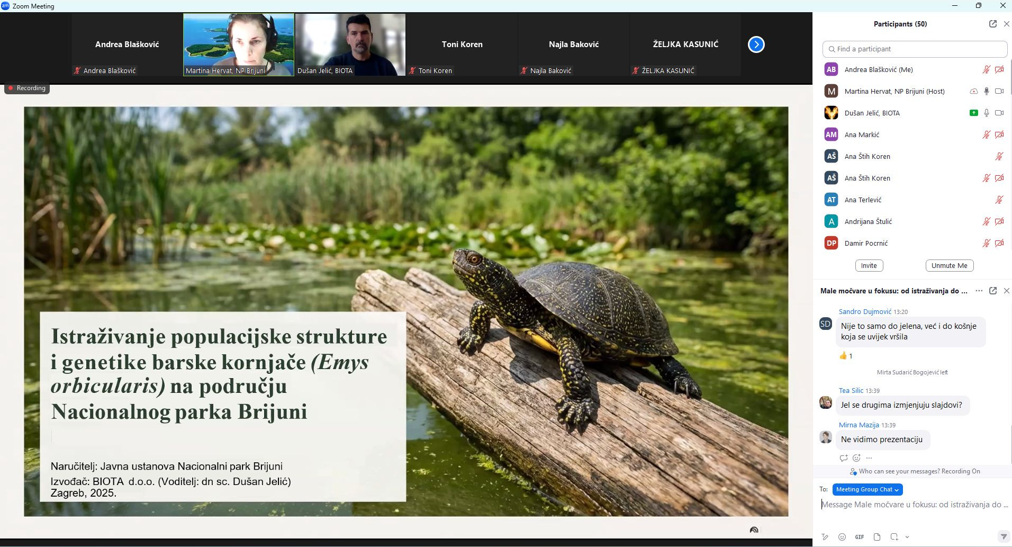Add emoji reaction to Mirna Mazija's message
The height and width of the screenshot is (547, 1012).
tap(856, 458)
